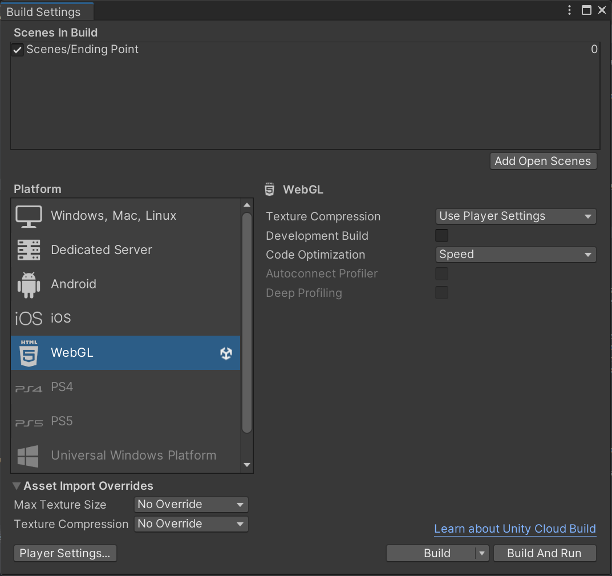This screenshot has width=612, height=576.
Task: Select the iOS platform row
Action: coord(125,319)
